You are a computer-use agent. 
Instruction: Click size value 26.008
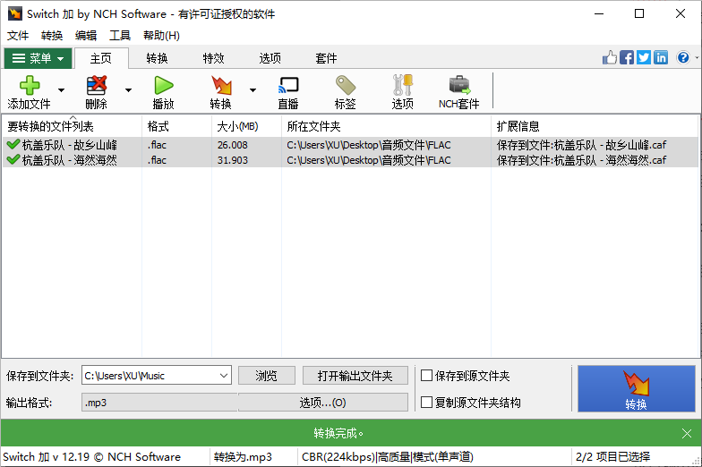(233, 145)
